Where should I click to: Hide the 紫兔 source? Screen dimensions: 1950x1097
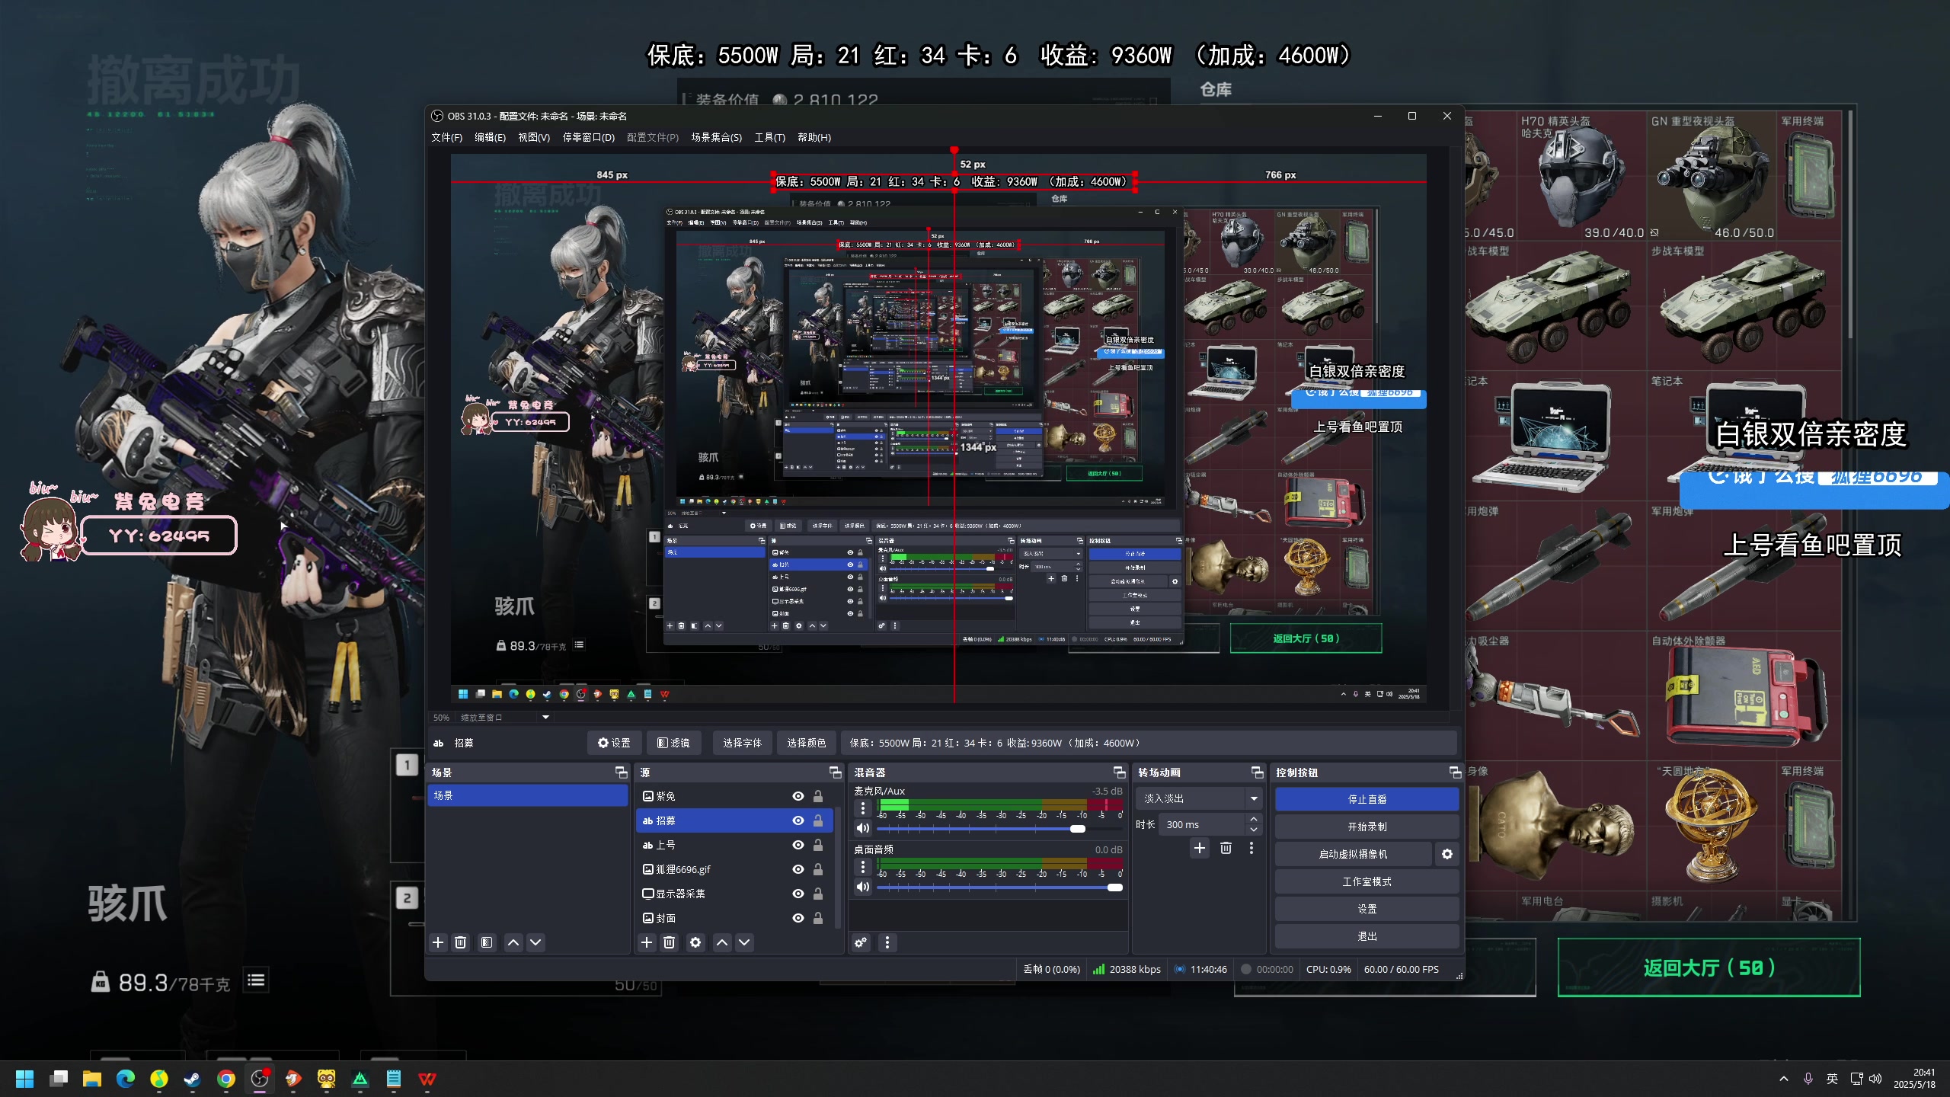(x=798, y=796)
